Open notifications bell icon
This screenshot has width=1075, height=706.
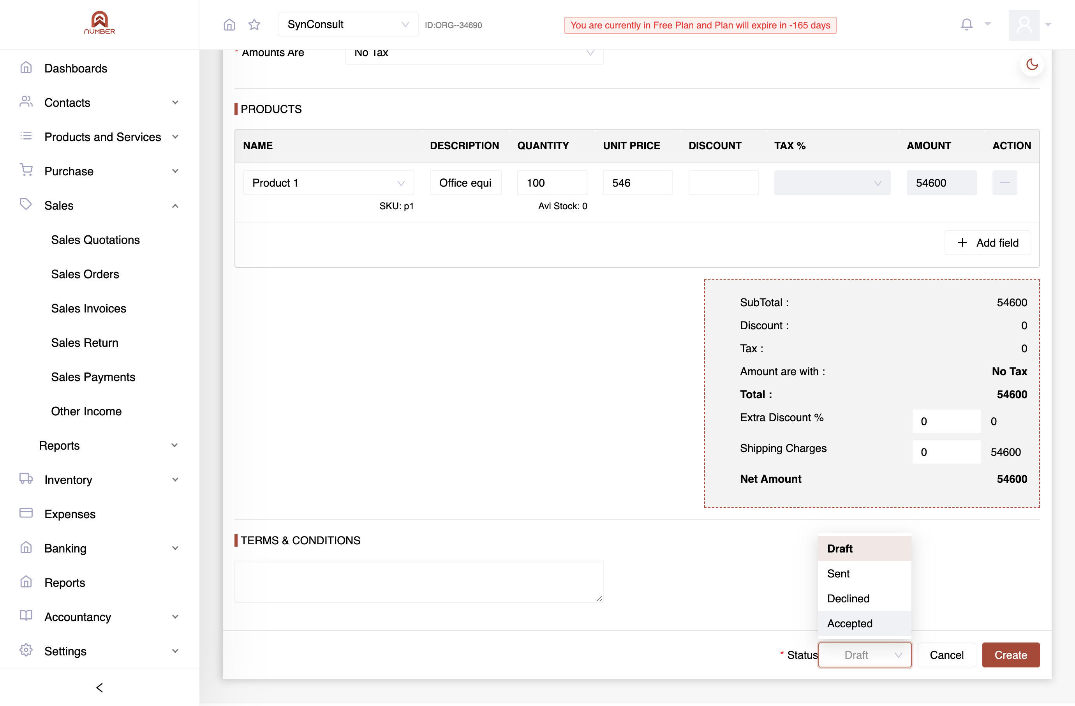[x=966, y=25]
